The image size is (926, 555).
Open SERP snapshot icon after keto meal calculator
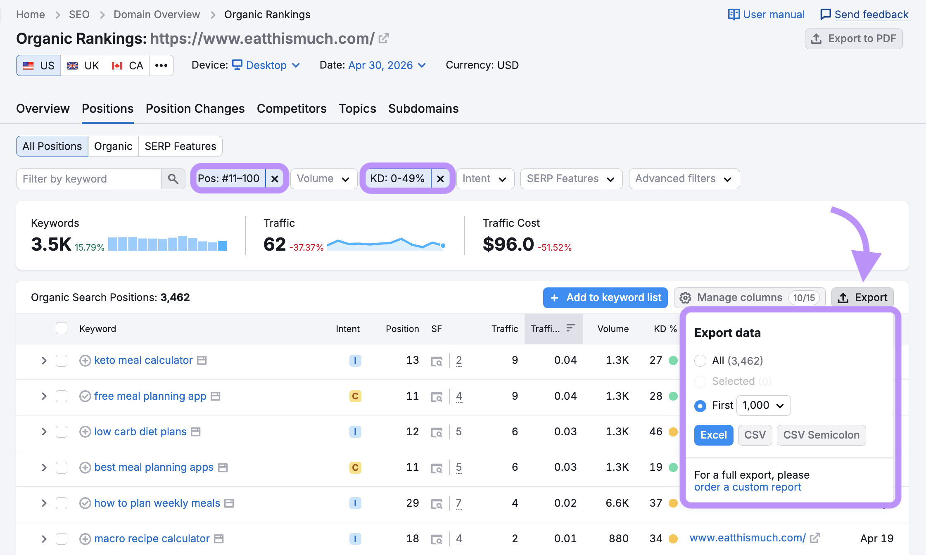pos(202,361)
